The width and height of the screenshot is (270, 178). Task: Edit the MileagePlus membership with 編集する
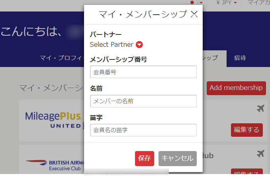(247, 130)
